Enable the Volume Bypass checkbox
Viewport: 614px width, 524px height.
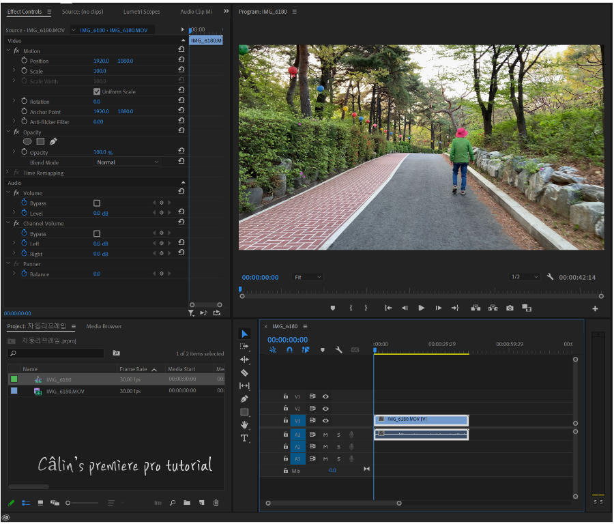coord(97,203)
